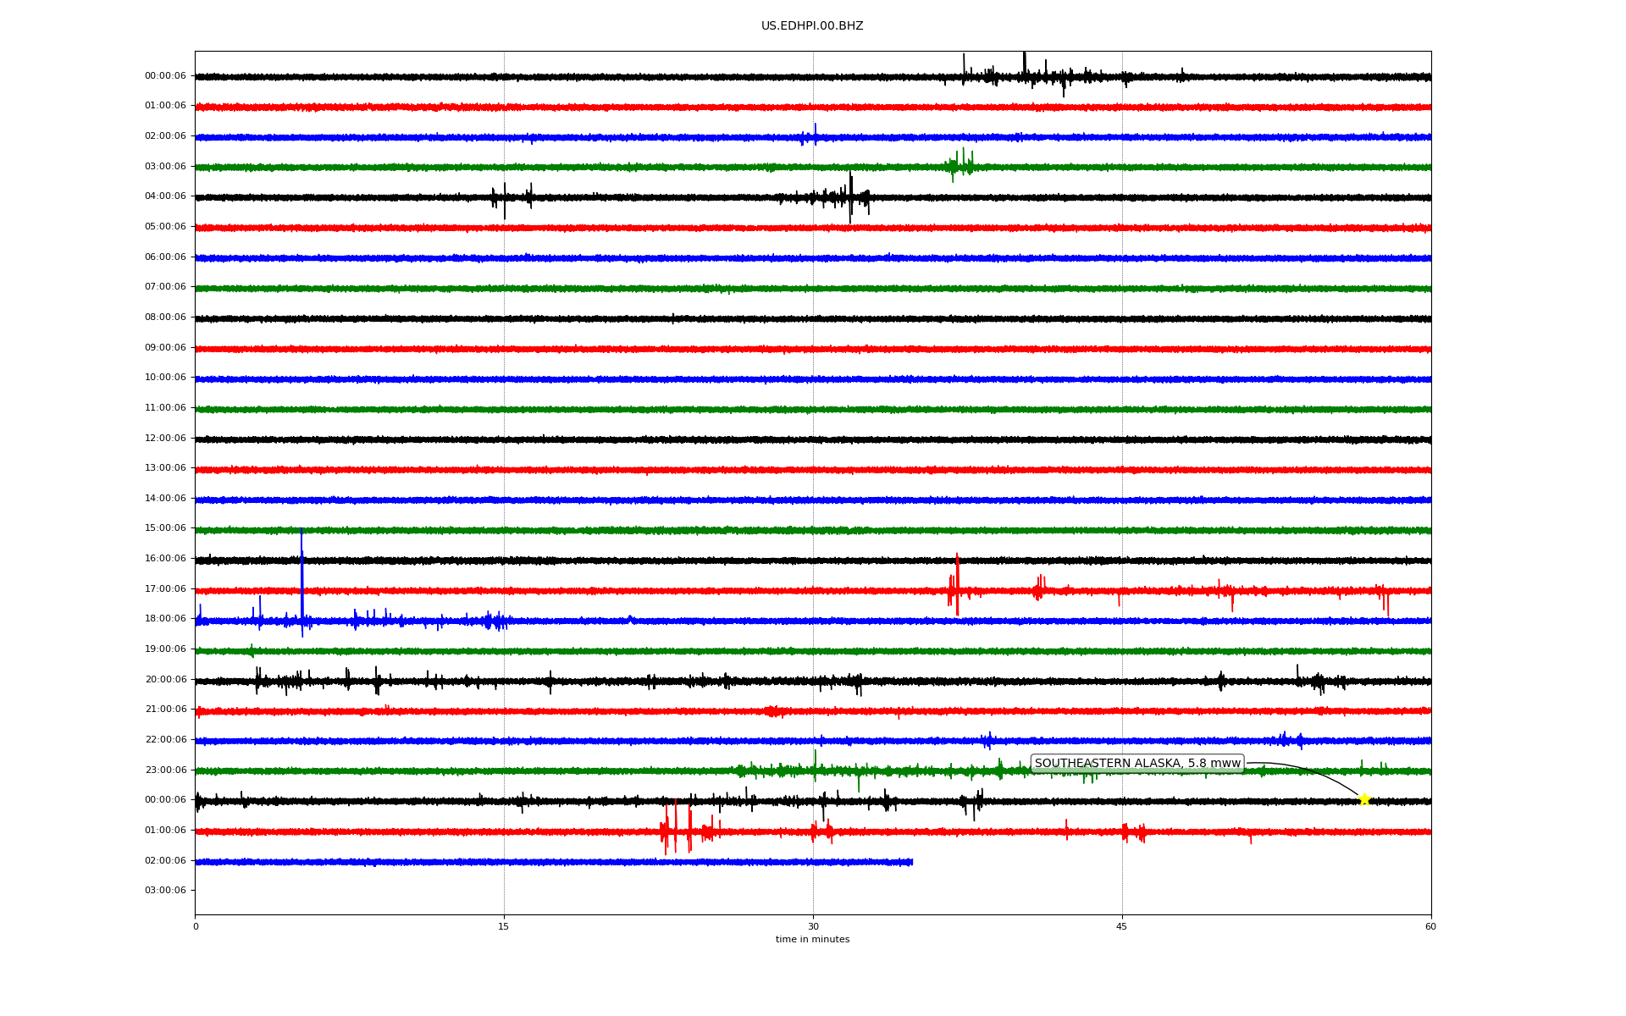Click the end of the last blue trace
Image resolution: width=1626 pixels, height=1016 pixels.
[911, 862]
